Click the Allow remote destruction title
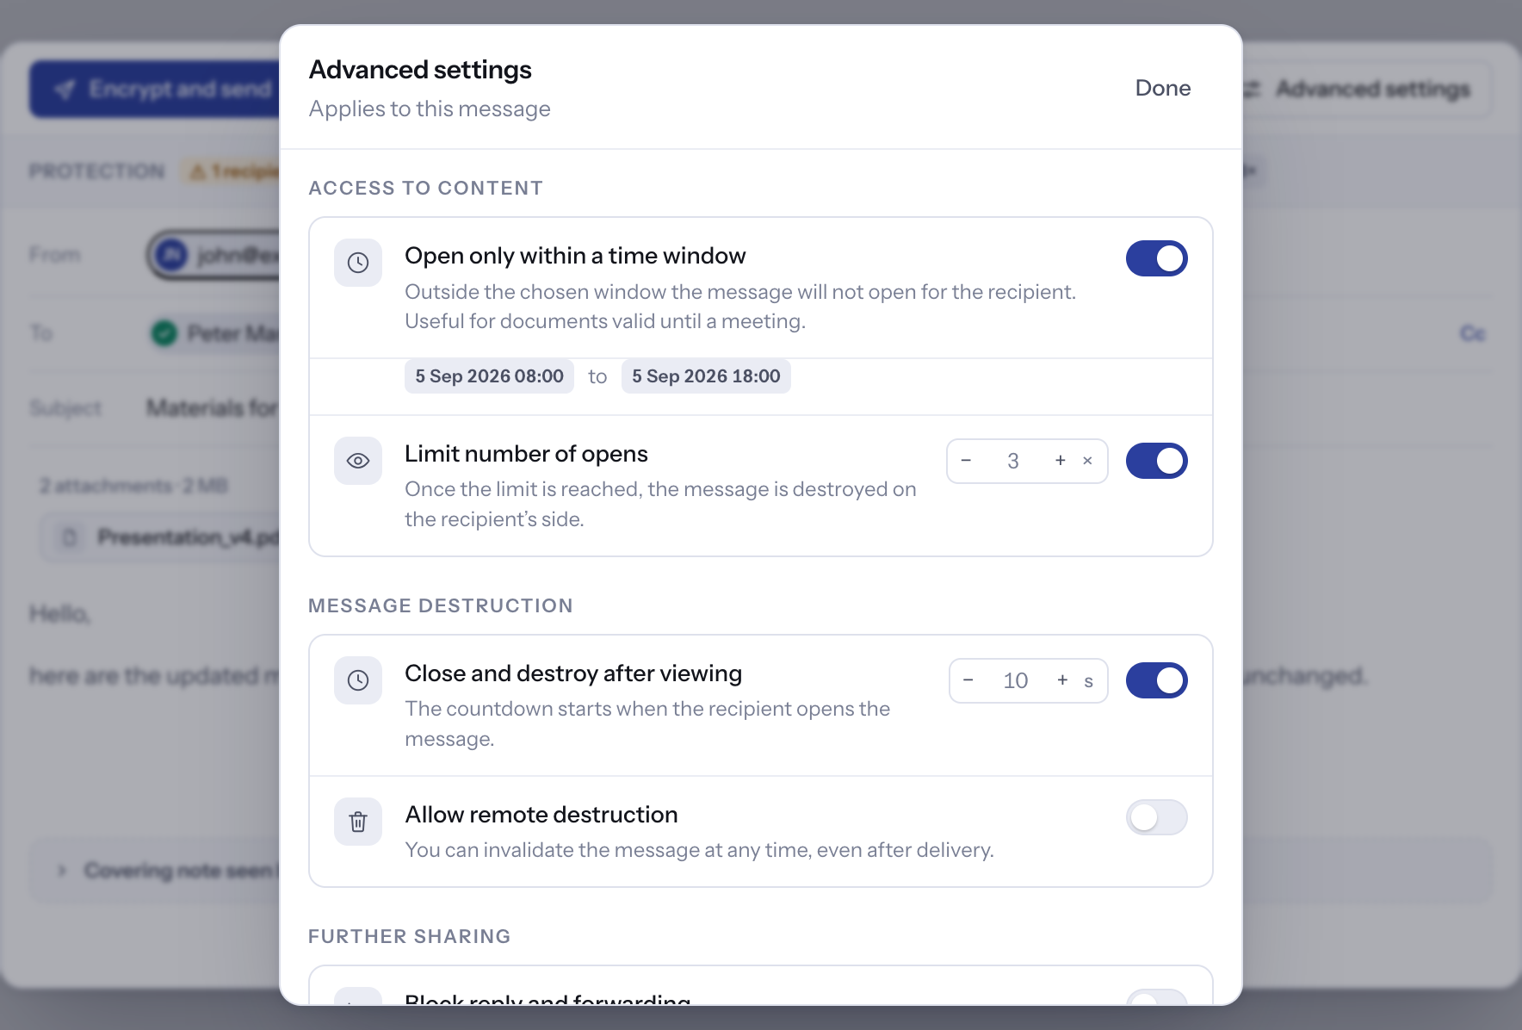Screen dimensions: 1522x1030 click(x=541, y=815)
